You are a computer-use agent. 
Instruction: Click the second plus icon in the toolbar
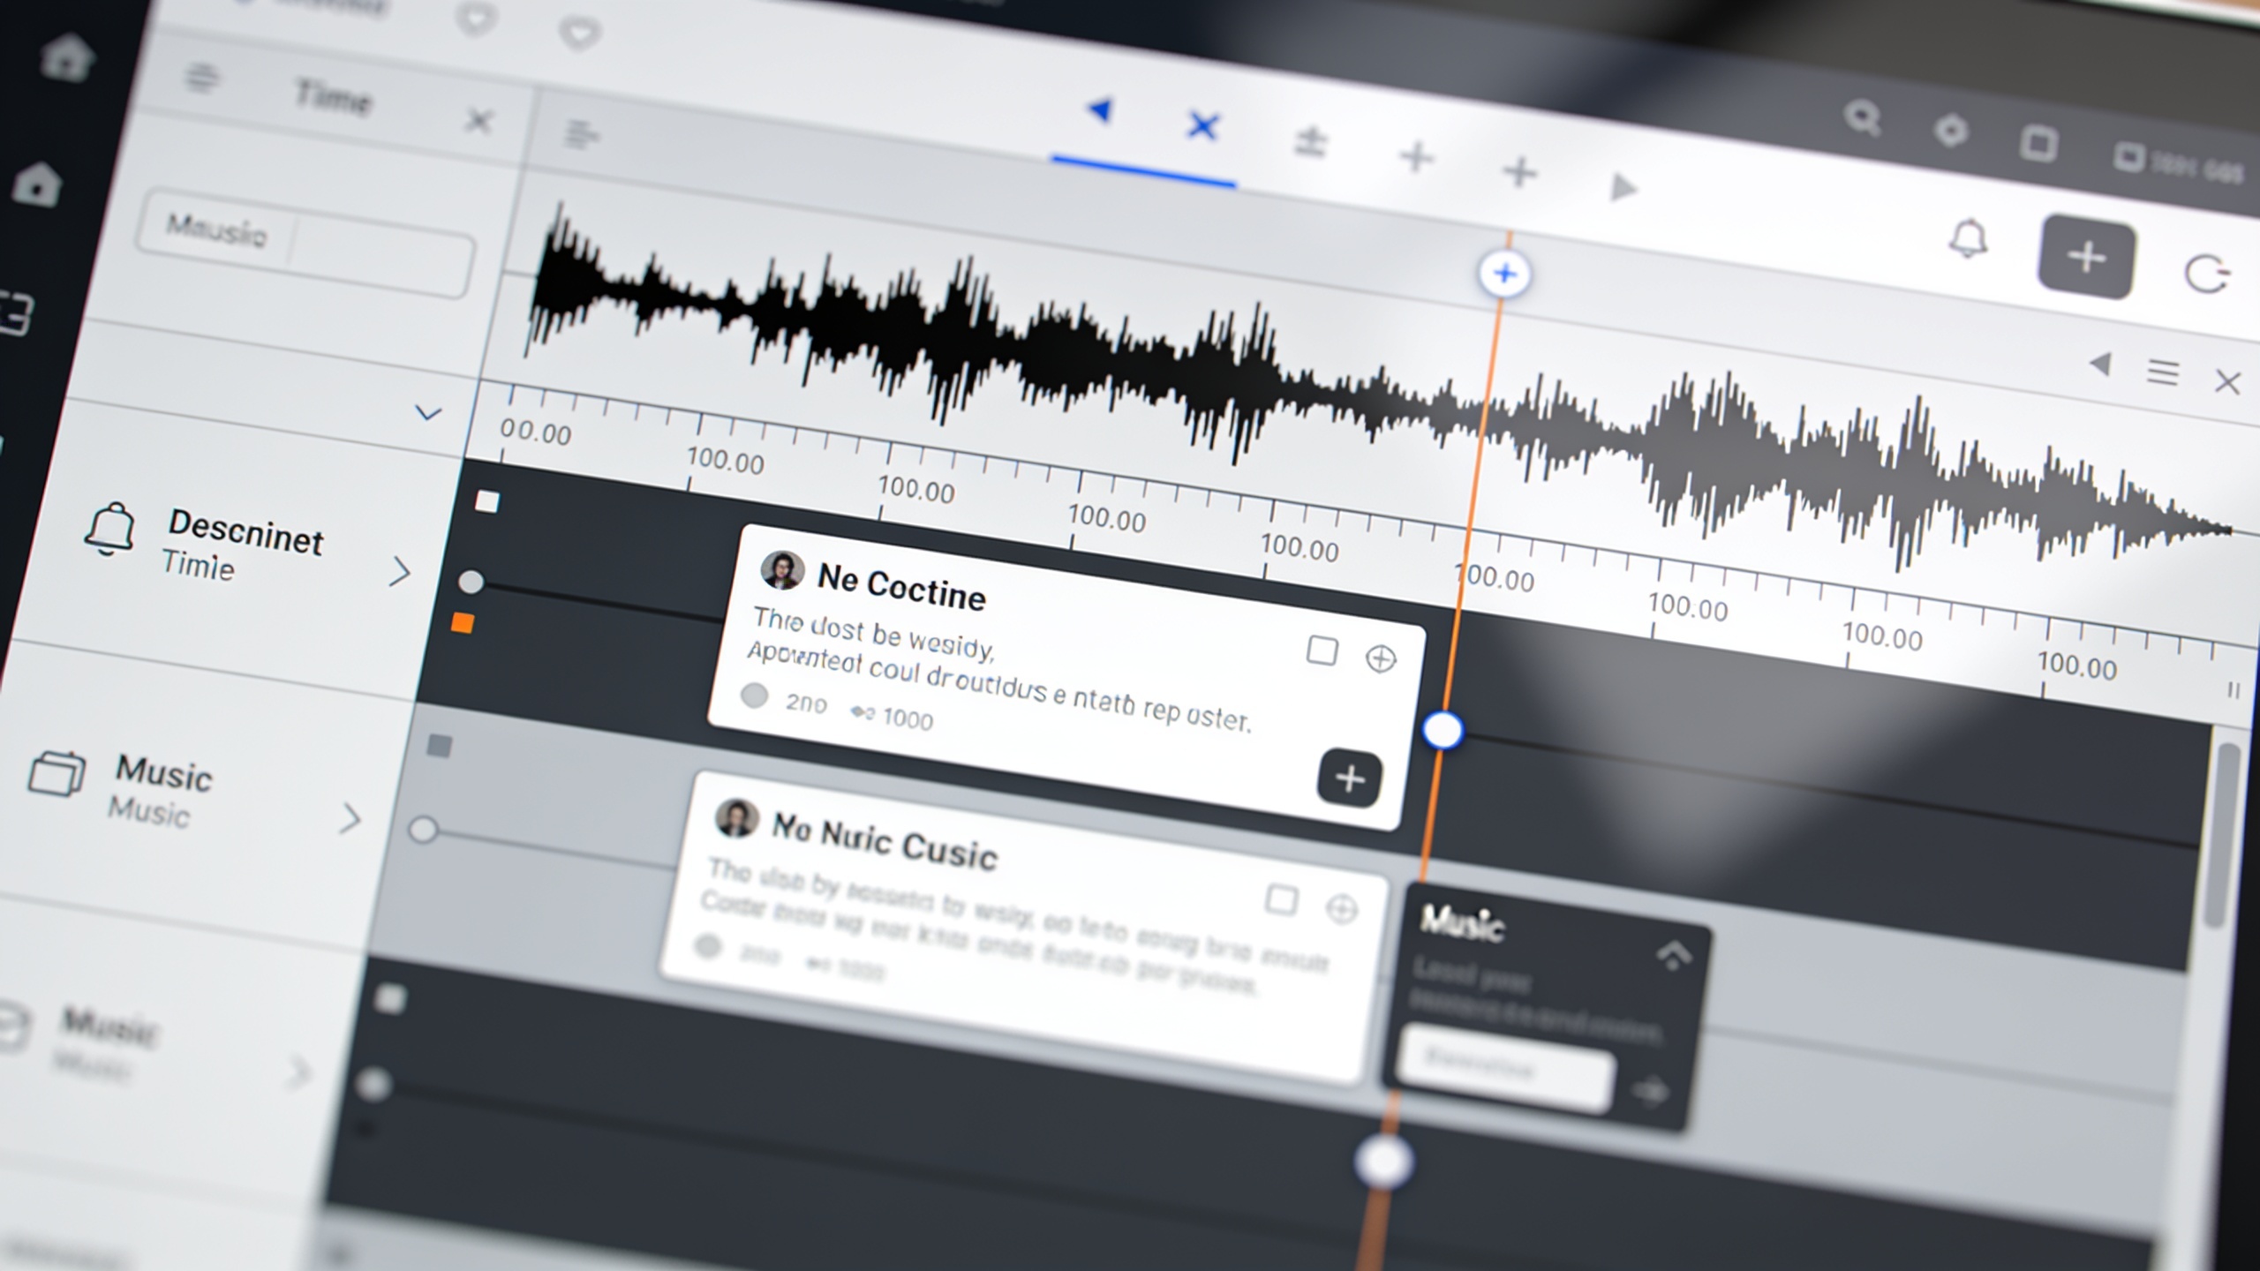(x=1520, y=171)
